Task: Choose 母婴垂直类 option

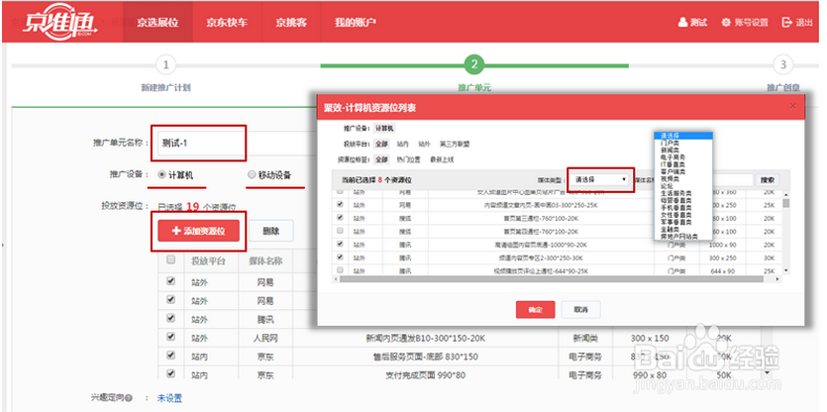Action: 683,201
